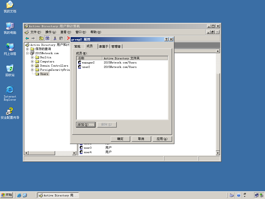Click the Up one level folder icon
Screen dimensions: 265x199
pos(41,38)
